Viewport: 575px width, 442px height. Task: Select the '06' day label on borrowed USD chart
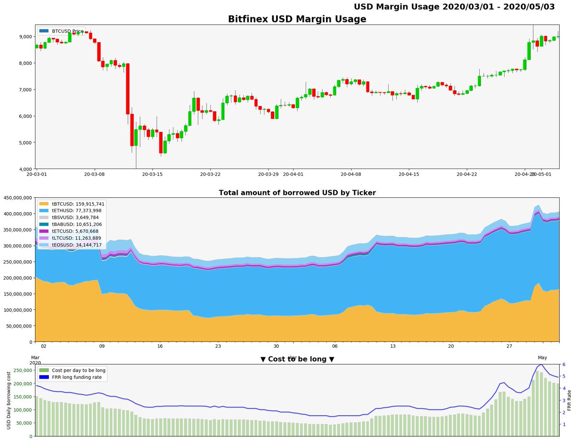[x=334, y=346]
